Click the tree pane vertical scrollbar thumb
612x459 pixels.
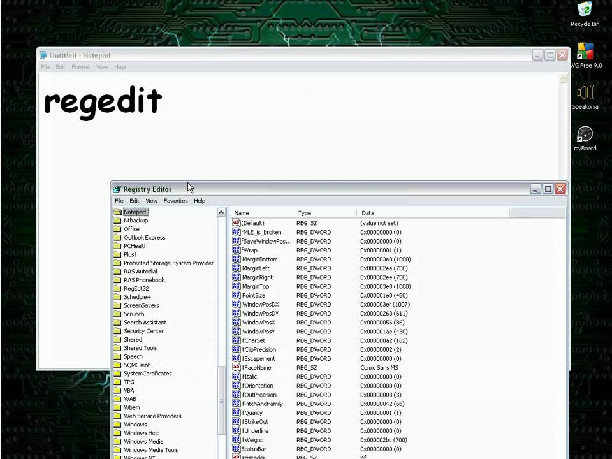[221, 400]
